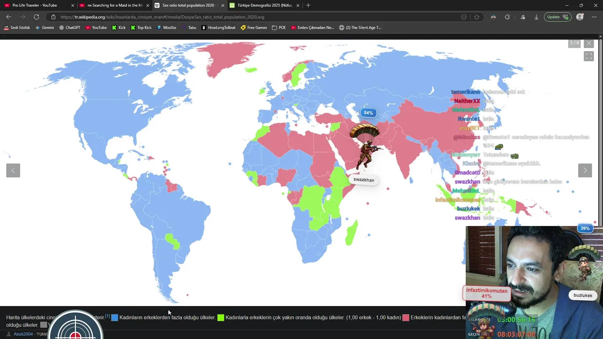Open the Sesli Sözlük bookmark
The image size is (603, 339).
17,27
